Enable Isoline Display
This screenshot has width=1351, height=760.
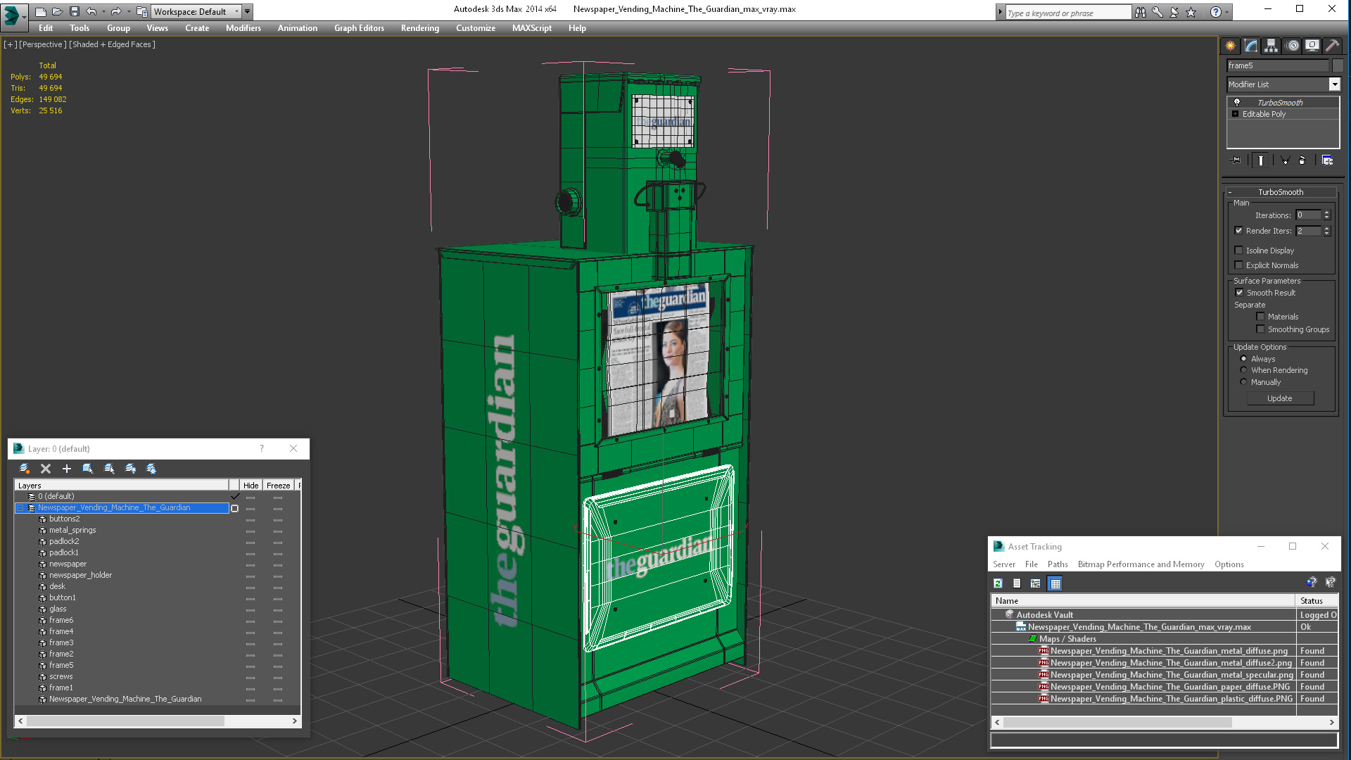1238,251
